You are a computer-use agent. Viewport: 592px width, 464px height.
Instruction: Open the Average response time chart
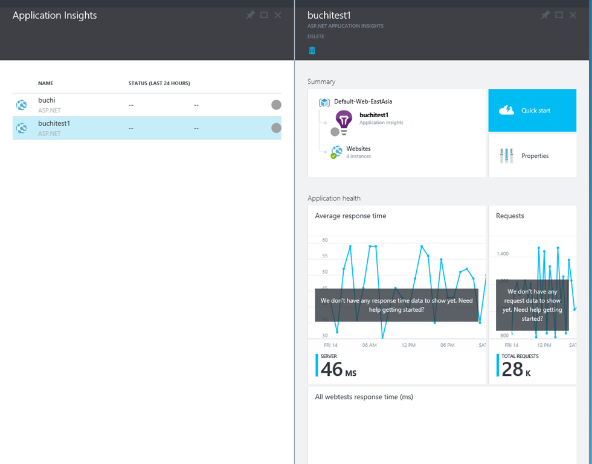coord(397,295)
